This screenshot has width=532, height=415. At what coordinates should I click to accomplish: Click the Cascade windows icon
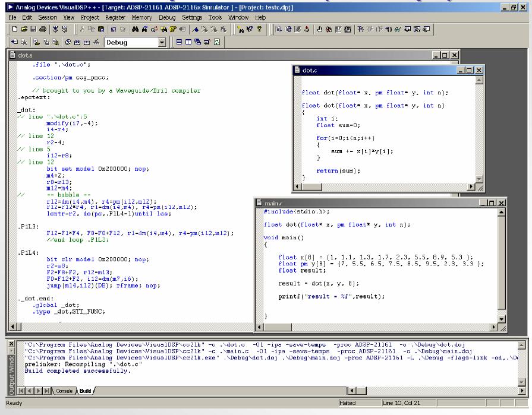(197, 42)
